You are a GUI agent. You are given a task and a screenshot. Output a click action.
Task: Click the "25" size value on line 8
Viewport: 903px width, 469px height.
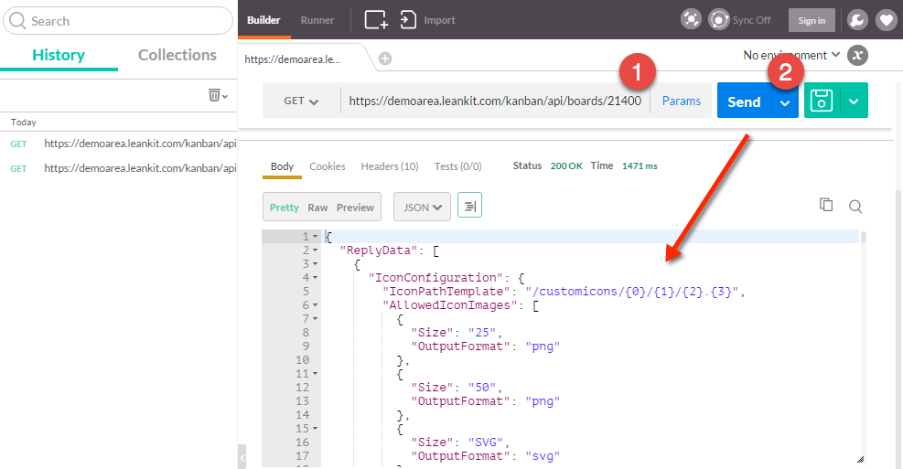[x=482, y=332]
